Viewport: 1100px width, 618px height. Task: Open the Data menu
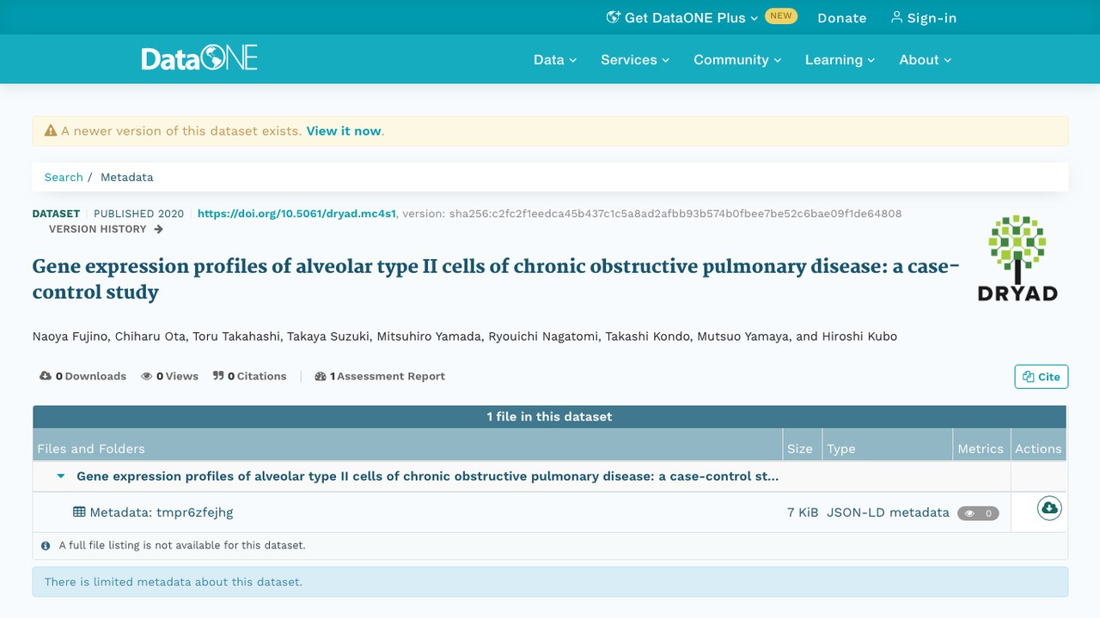coord(555,59)
